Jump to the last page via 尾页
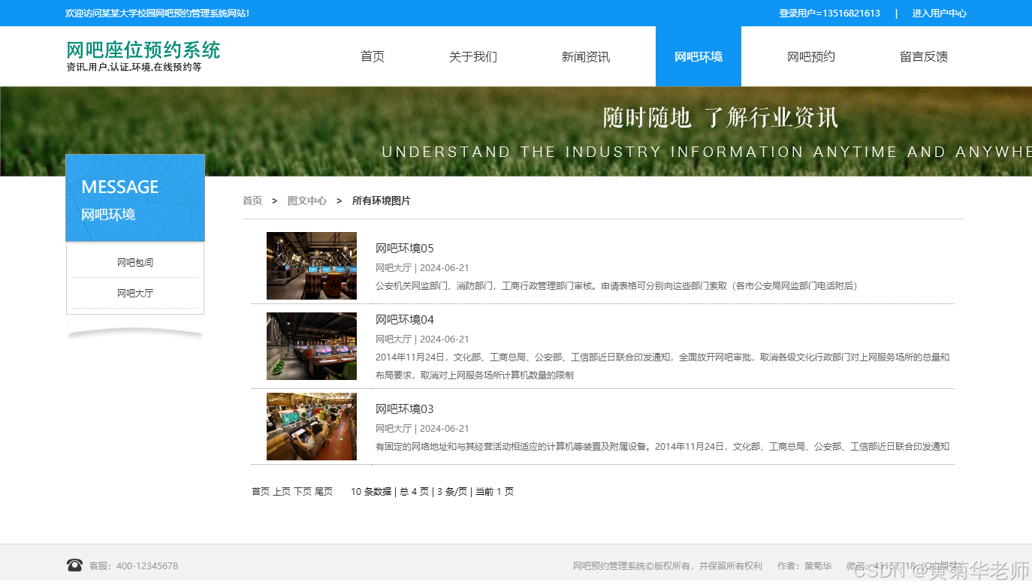This screenshot has width=1032, height=588. click(324, 491)
